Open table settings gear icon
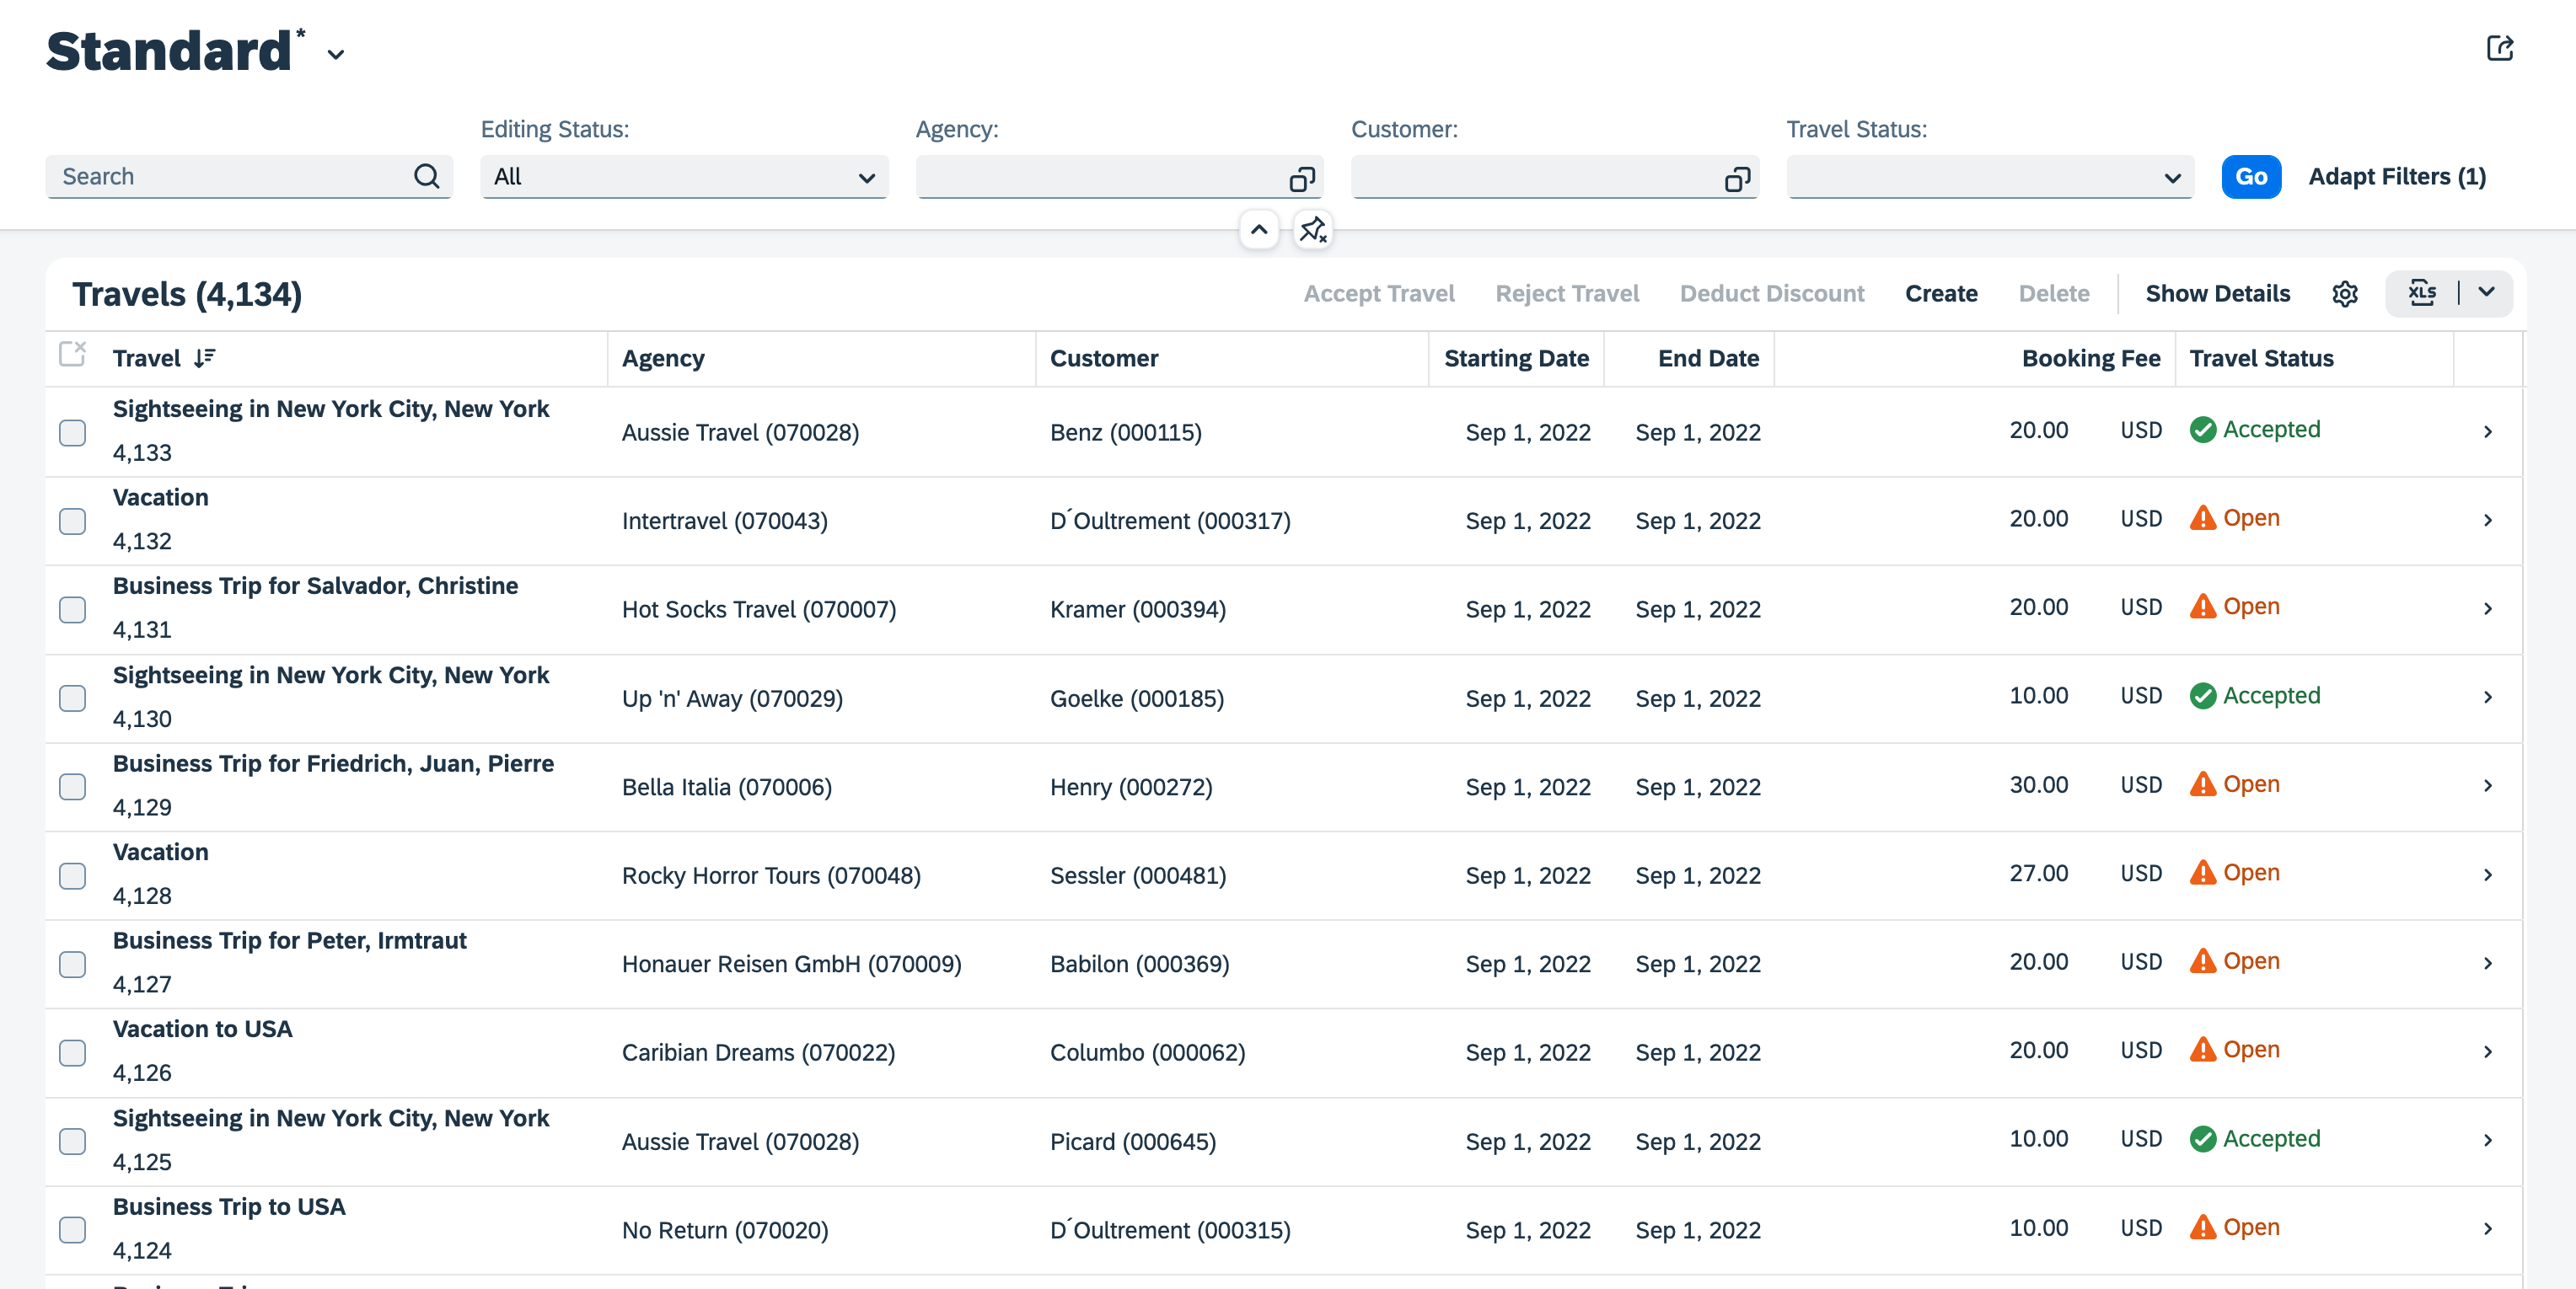The width and height of the screenshot is (2576, 1289). [x=2344, y=294]
